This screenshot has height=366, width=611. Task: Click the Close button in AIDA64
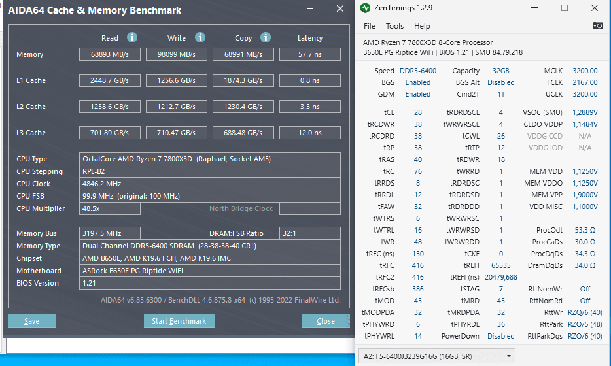pos(325,321)
